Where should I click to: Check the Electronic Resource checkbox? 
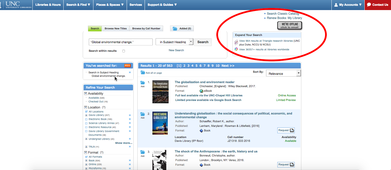pyautogui.click(x=86, y=127)
